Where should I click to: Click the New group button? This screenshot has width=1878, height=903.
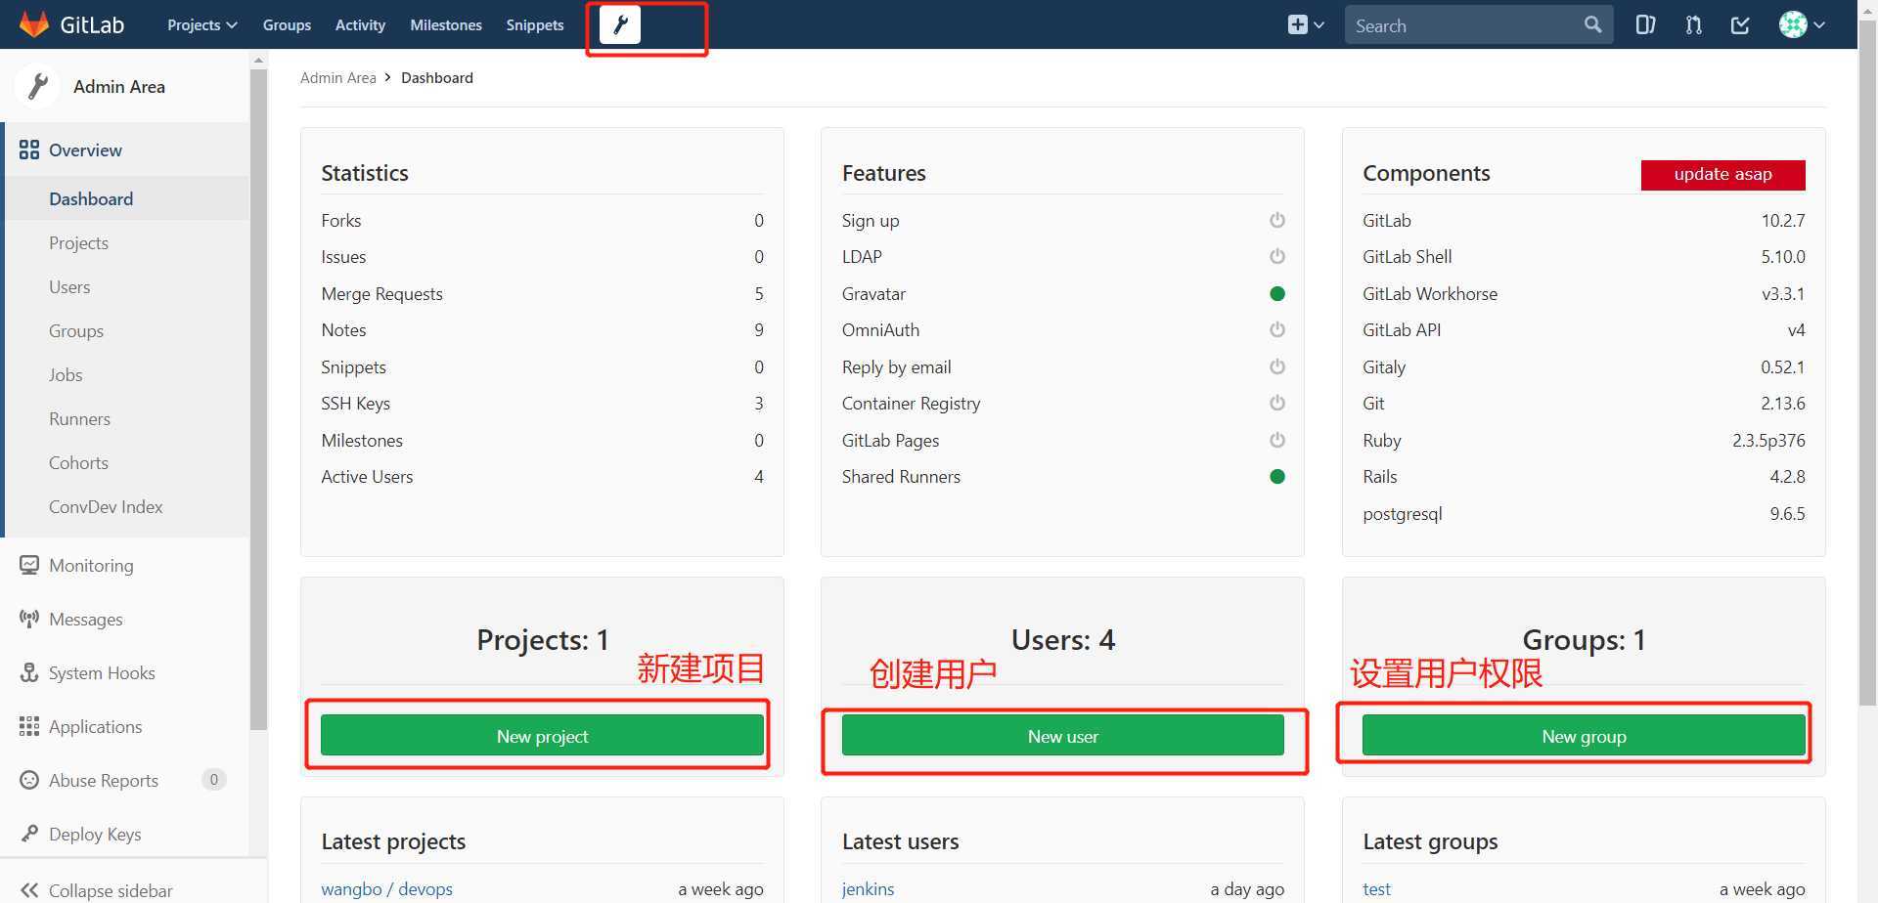point(1584,735)
